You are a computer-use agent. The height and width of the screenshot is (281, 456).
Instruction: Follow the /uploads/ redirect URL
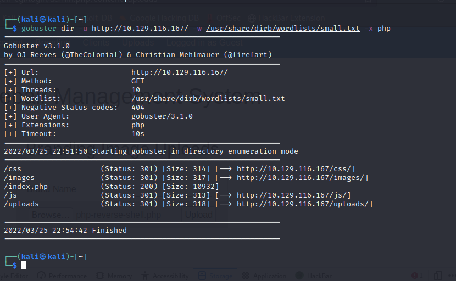pos(304,204)
